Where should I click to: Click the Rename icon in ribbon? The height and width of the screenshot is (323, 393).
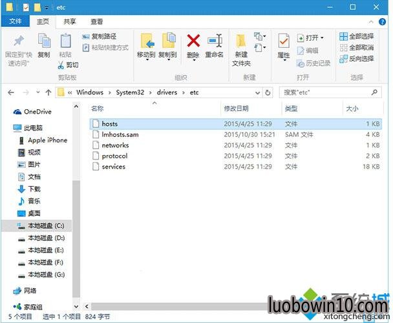coord(215,42)
